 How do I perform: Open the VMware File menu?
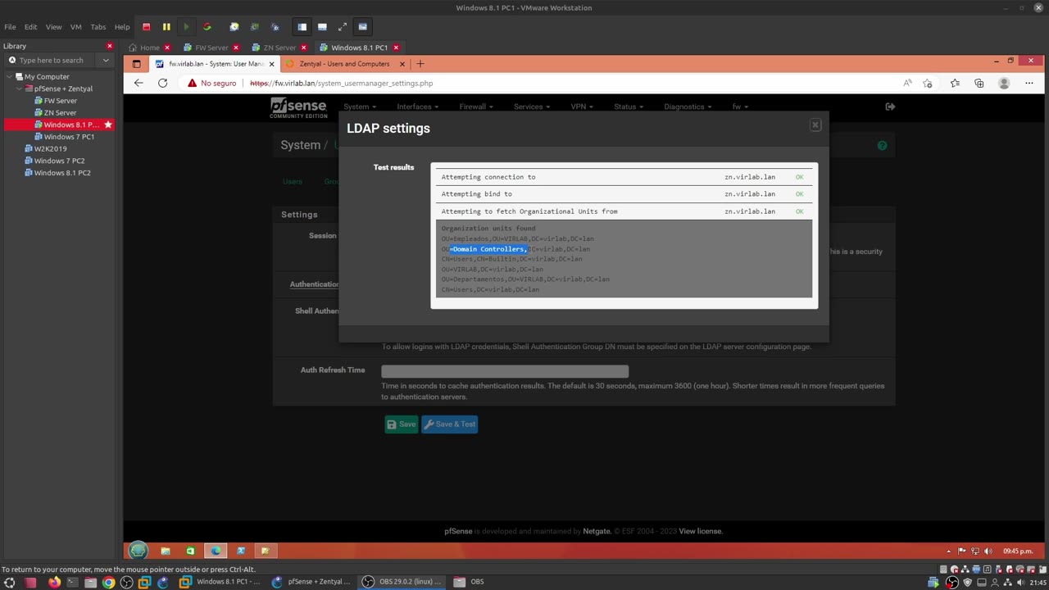click(10, 27)
